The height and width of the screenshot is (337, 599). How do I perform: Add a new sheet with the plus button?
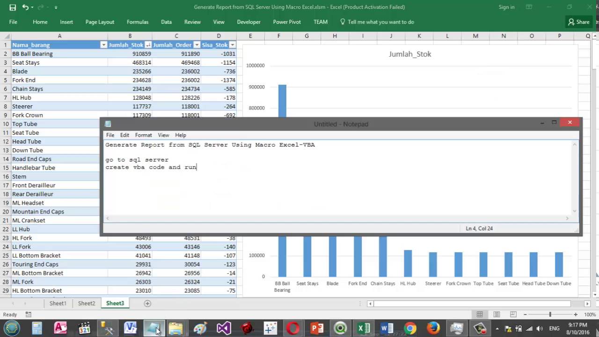coord(147,303)
